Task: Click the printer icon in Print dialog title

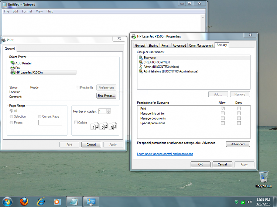Action: pyautogui.click(x=3, y=40)
